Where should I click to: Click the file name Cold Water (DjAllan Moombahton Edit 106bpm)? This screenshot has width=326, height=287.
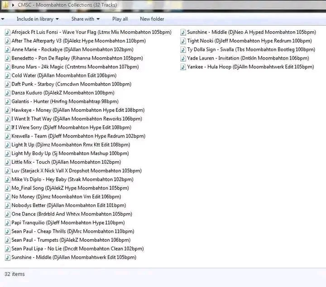(64, 75)
